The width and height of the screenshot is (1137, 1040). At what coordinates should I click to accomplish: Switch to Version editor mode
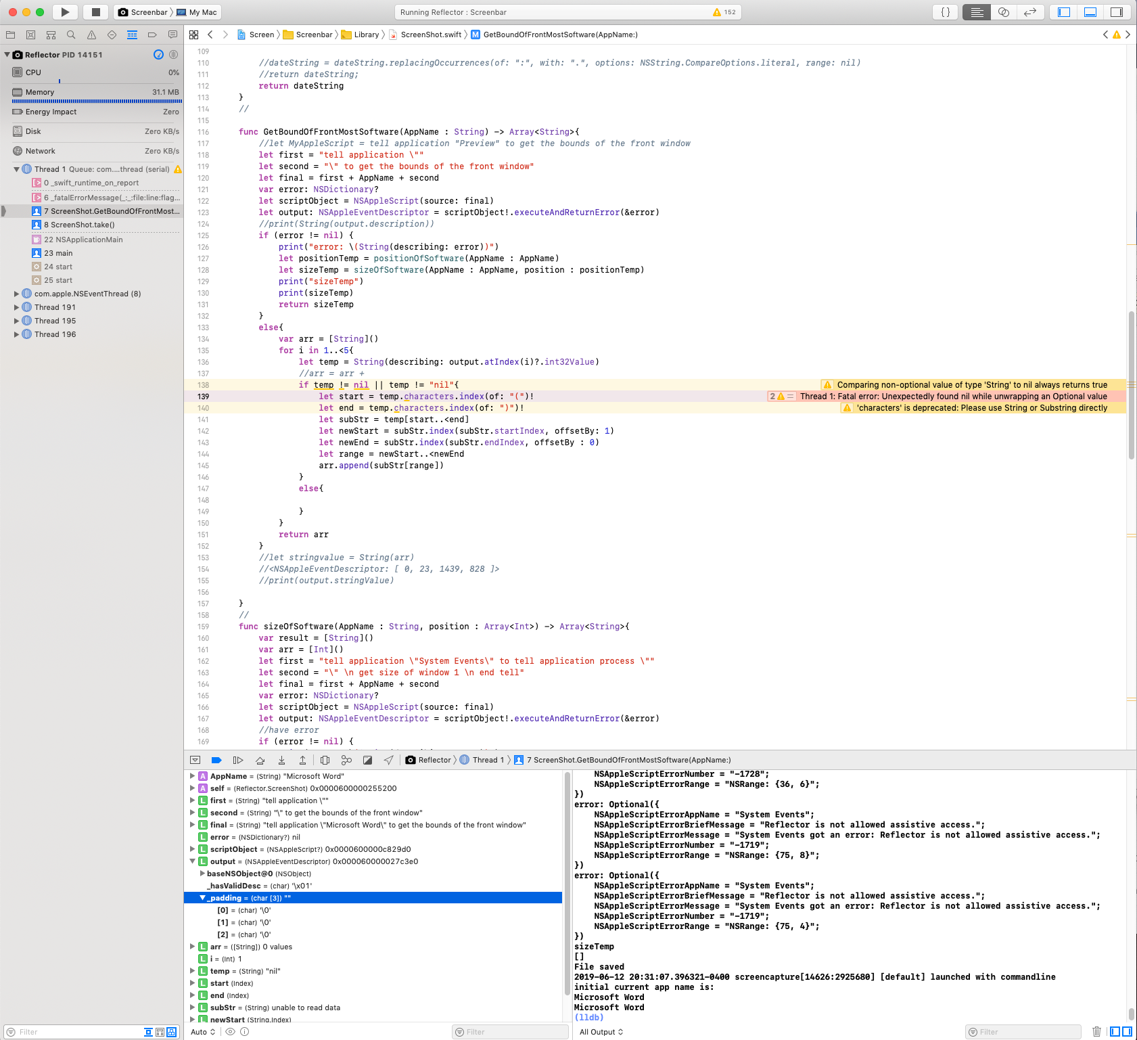click(1030, 12)
